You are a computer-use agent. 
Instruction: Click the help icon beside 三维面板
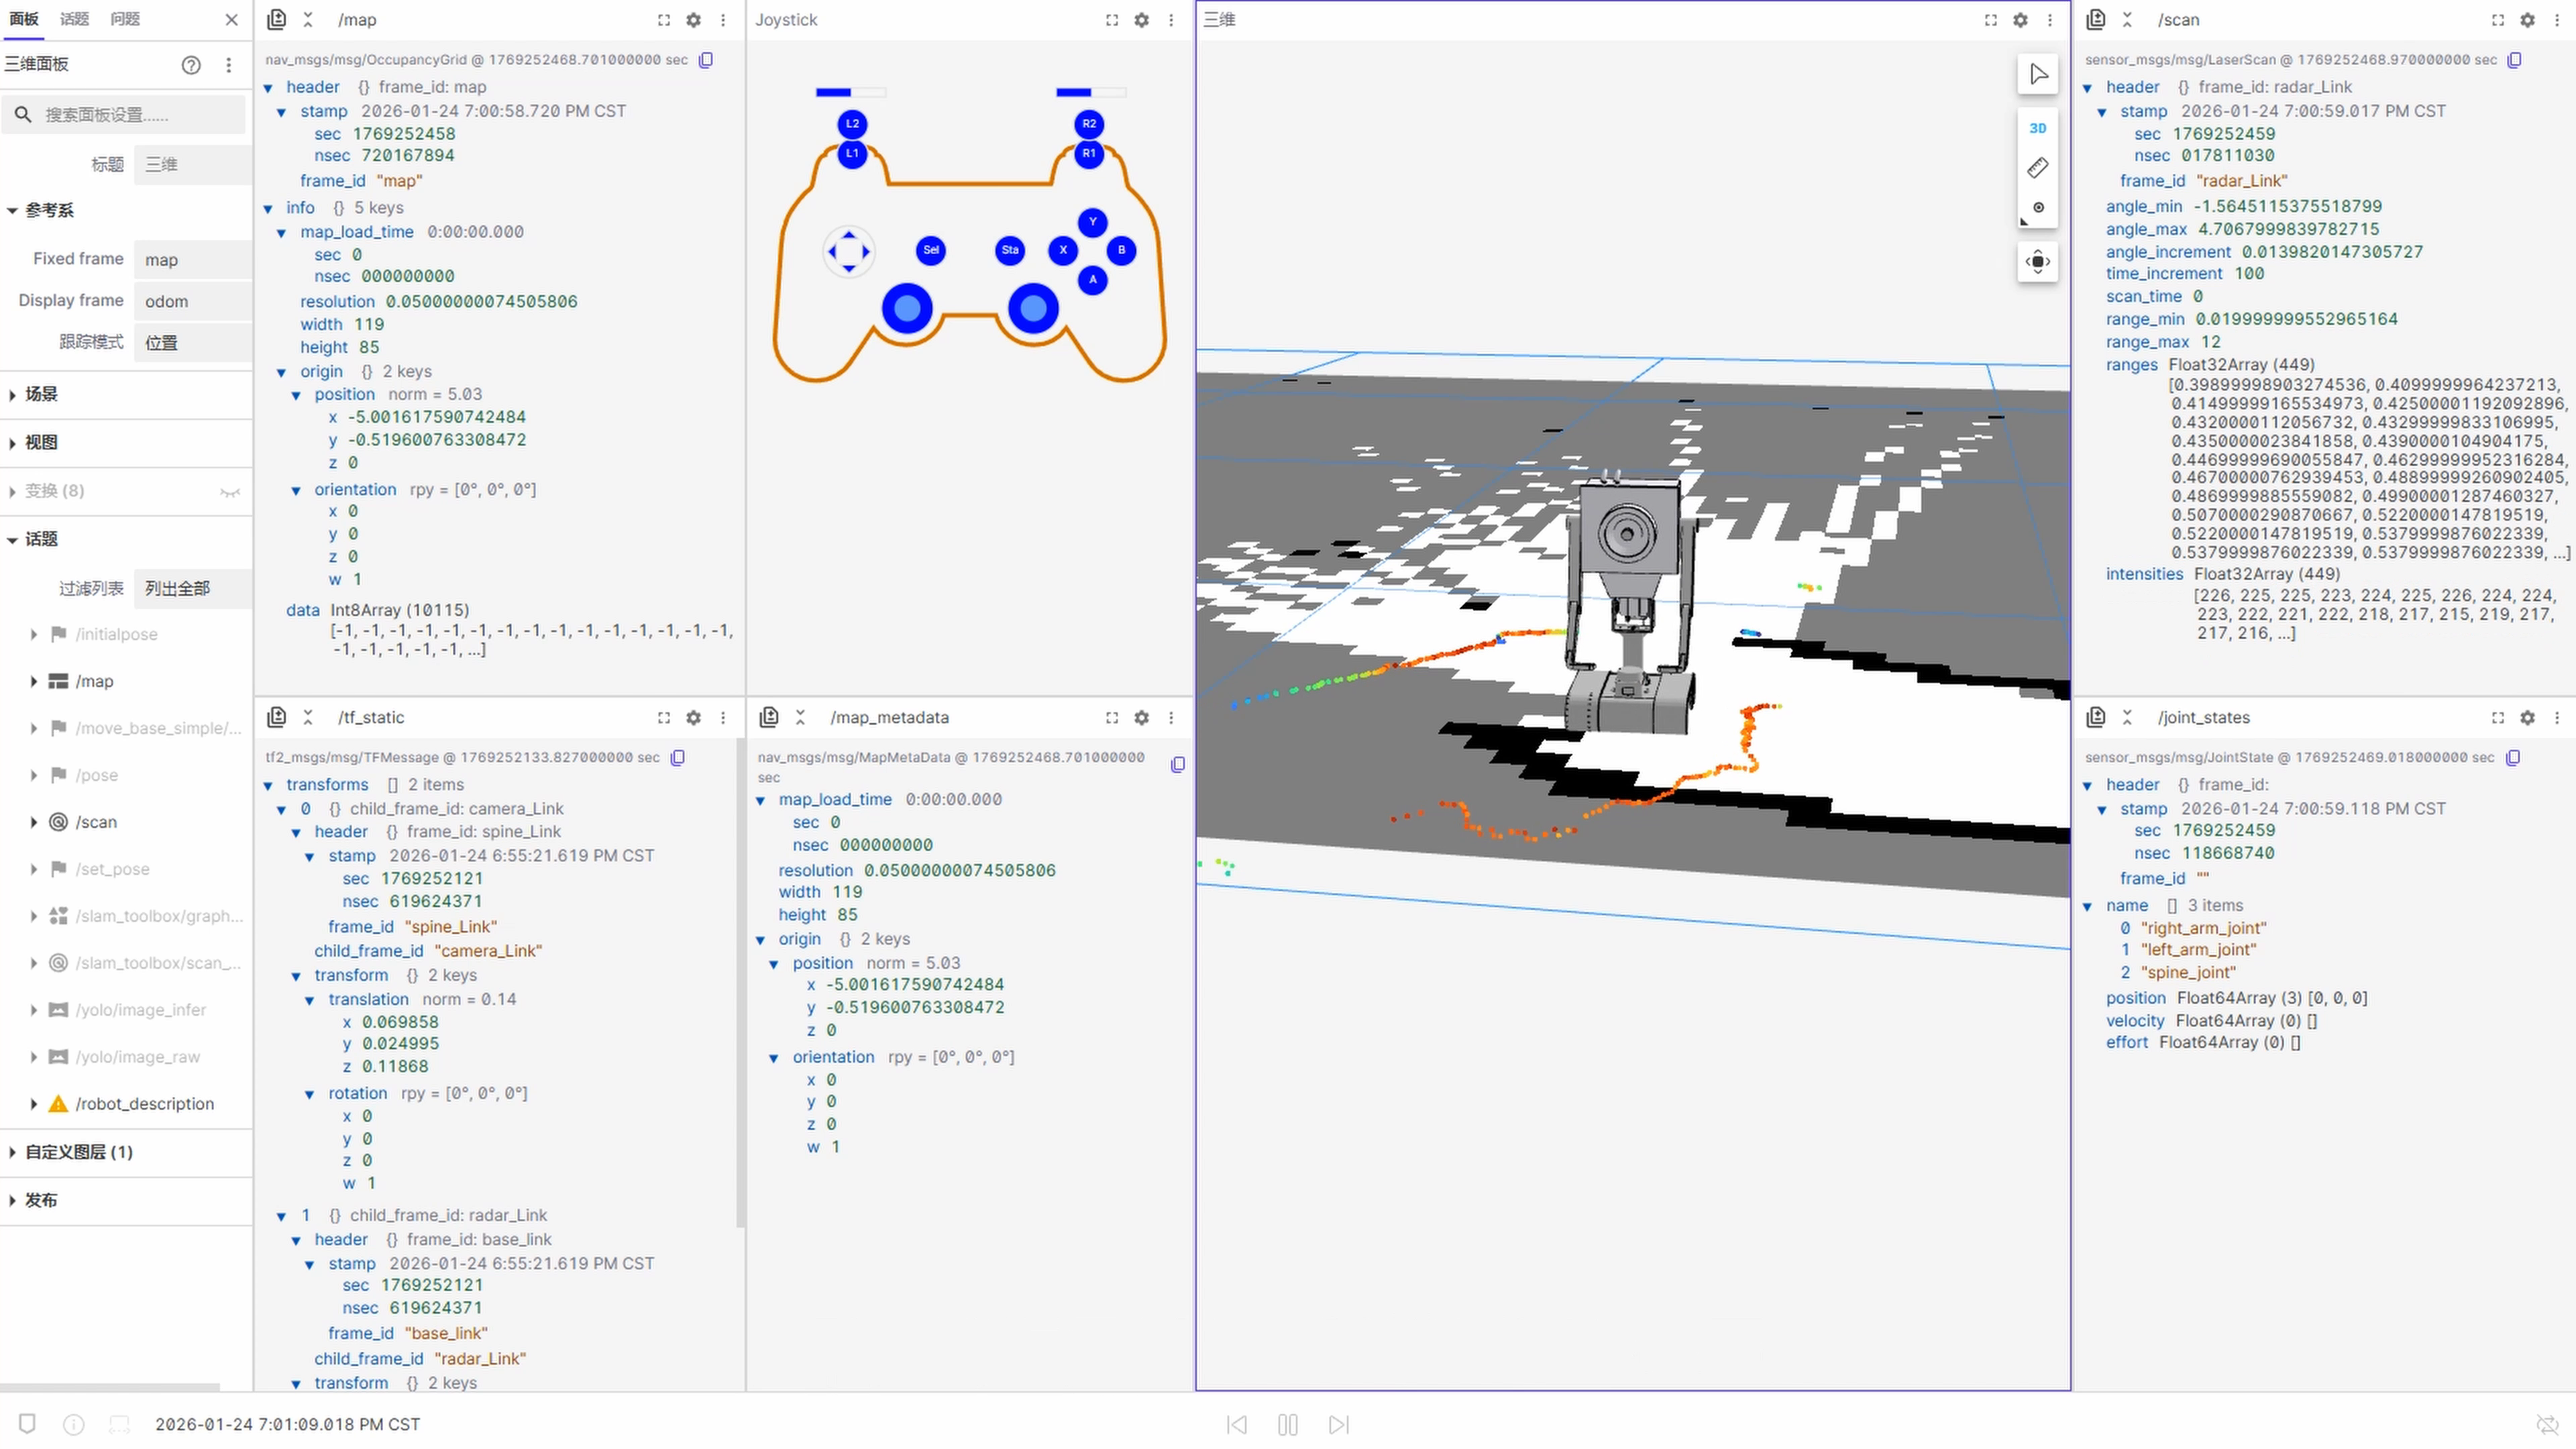pos(191,65)
